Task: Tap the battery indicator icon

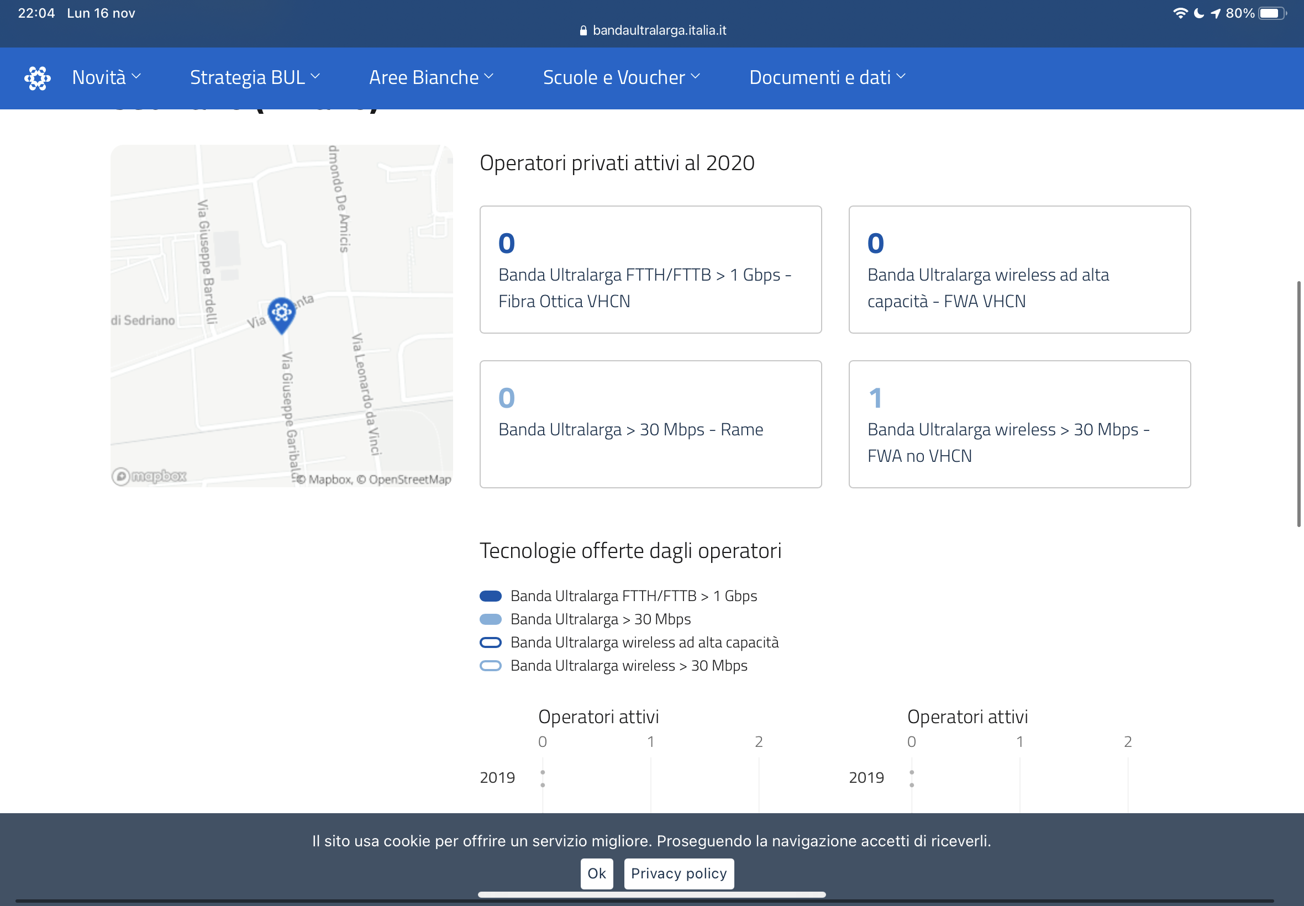Action: pyautogui.click(x=1272, y=13)
